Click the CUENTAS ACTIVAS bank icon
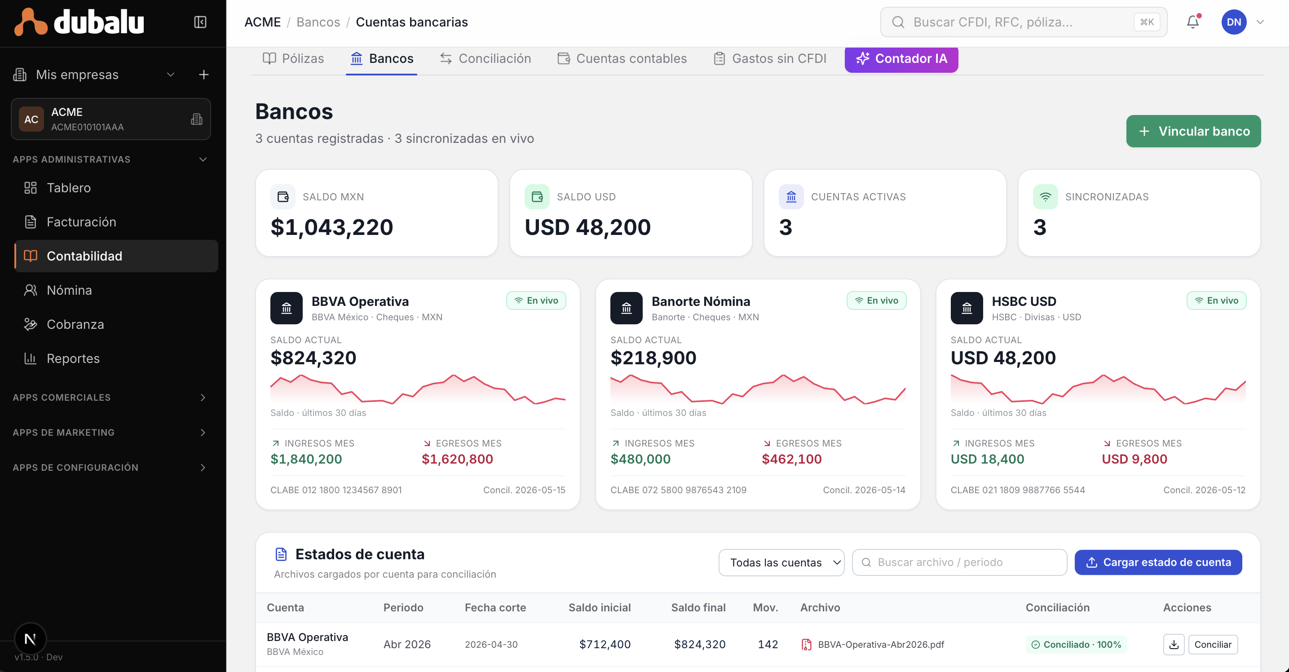 791,197
